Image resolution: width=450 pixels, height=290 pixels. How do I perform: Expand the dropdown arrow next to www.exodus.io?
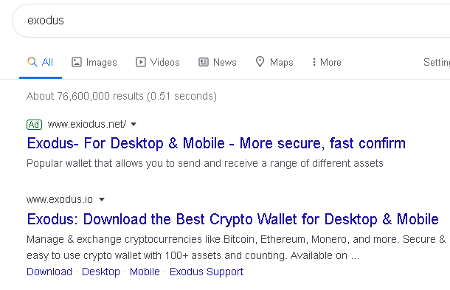point(102,199)
